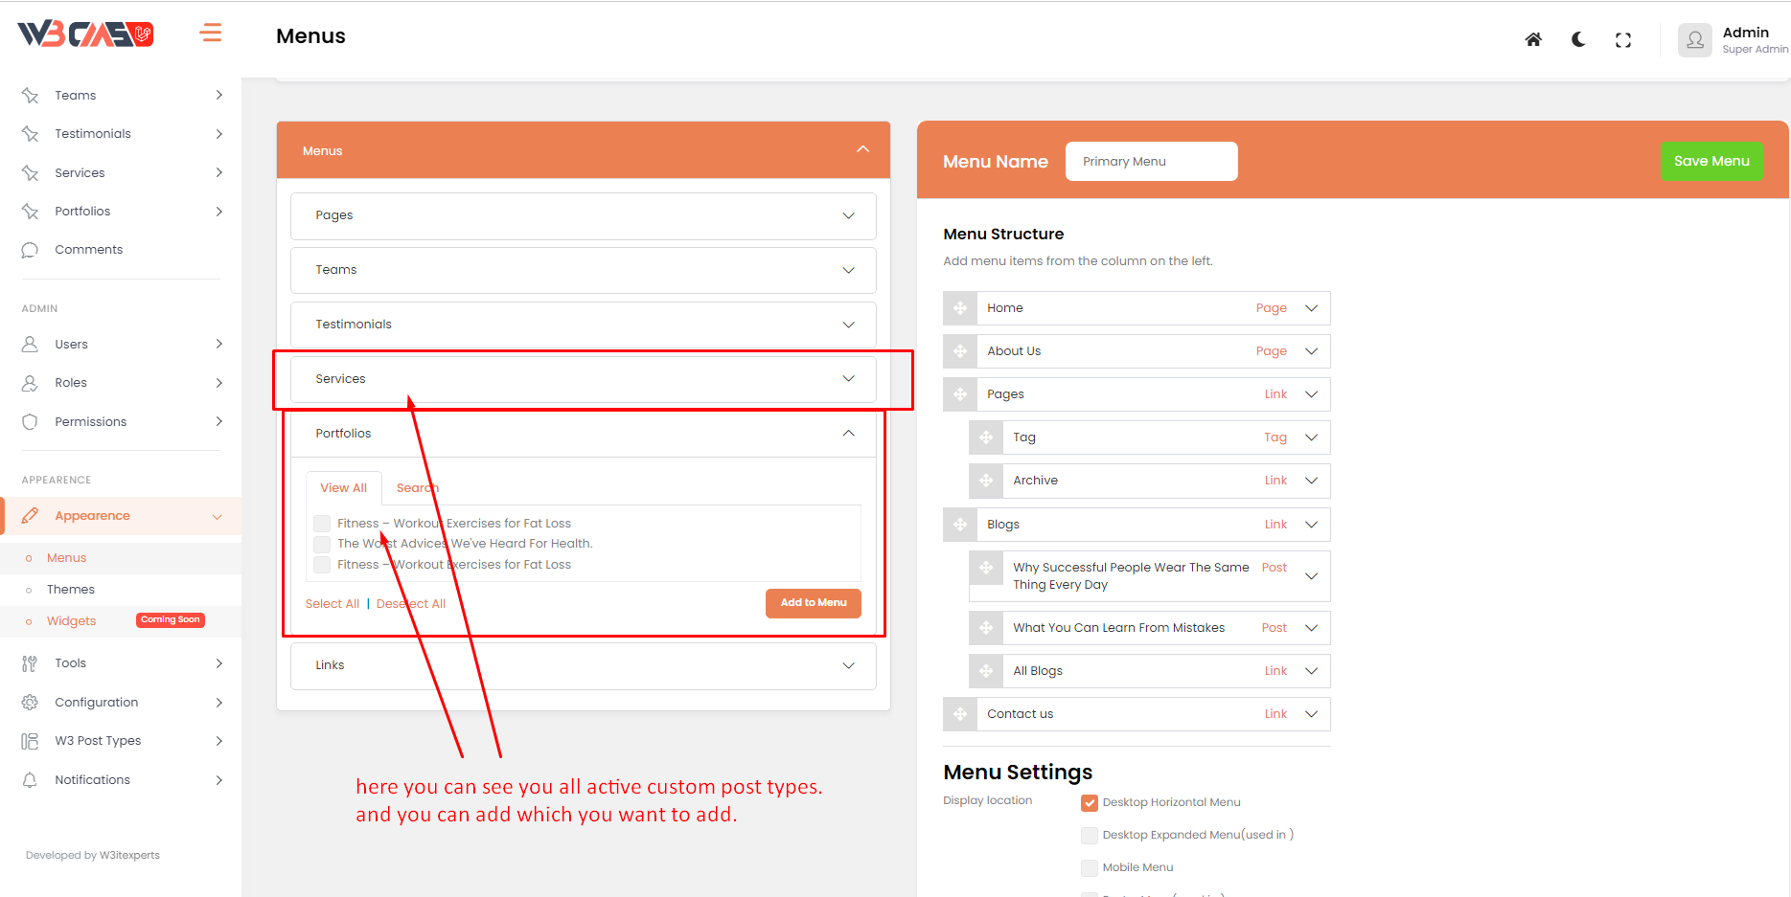Screen dimensions: 1791x897
Task: Click the Notifications bell icon in sidebar
Action: pyautogui.click(x=30, y=780)
